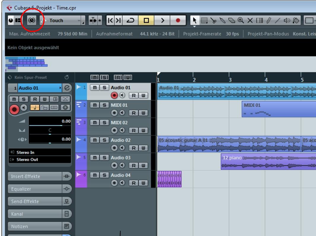The image size is (316, 236).
Task: Click the inspector lock track button
Action: pos(44,107)
